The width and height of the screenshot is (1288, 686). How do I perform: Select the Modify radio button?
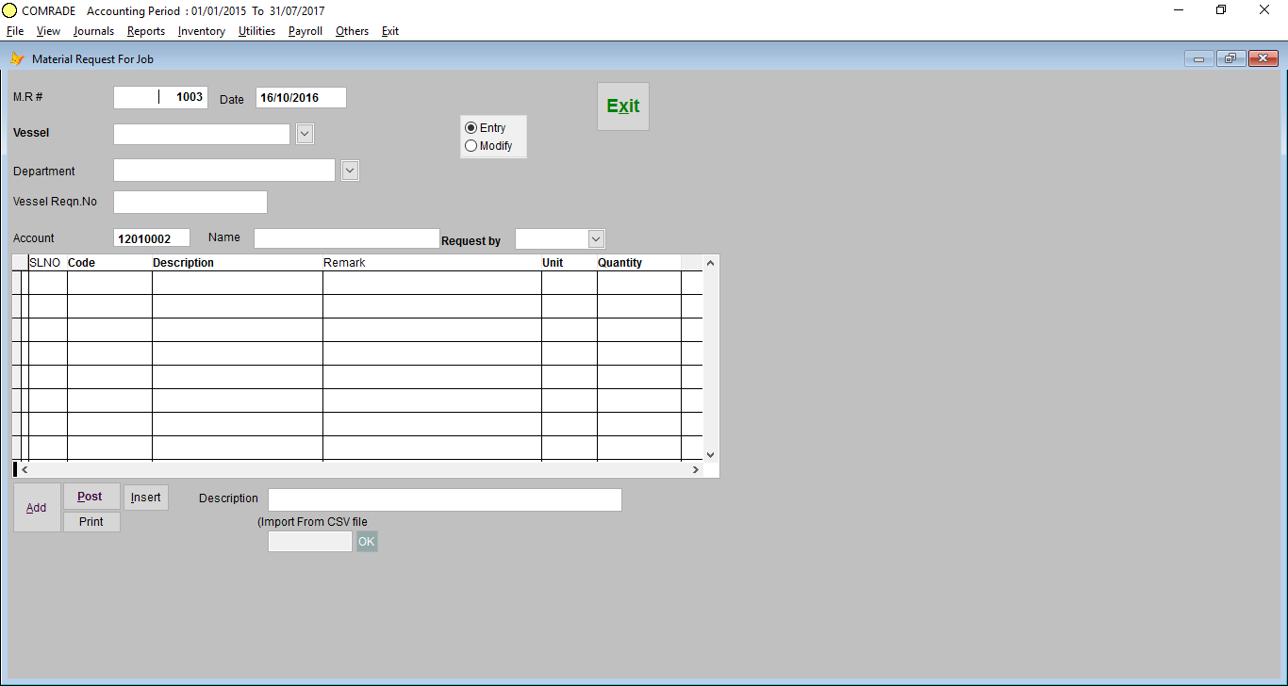pos(471,145)
